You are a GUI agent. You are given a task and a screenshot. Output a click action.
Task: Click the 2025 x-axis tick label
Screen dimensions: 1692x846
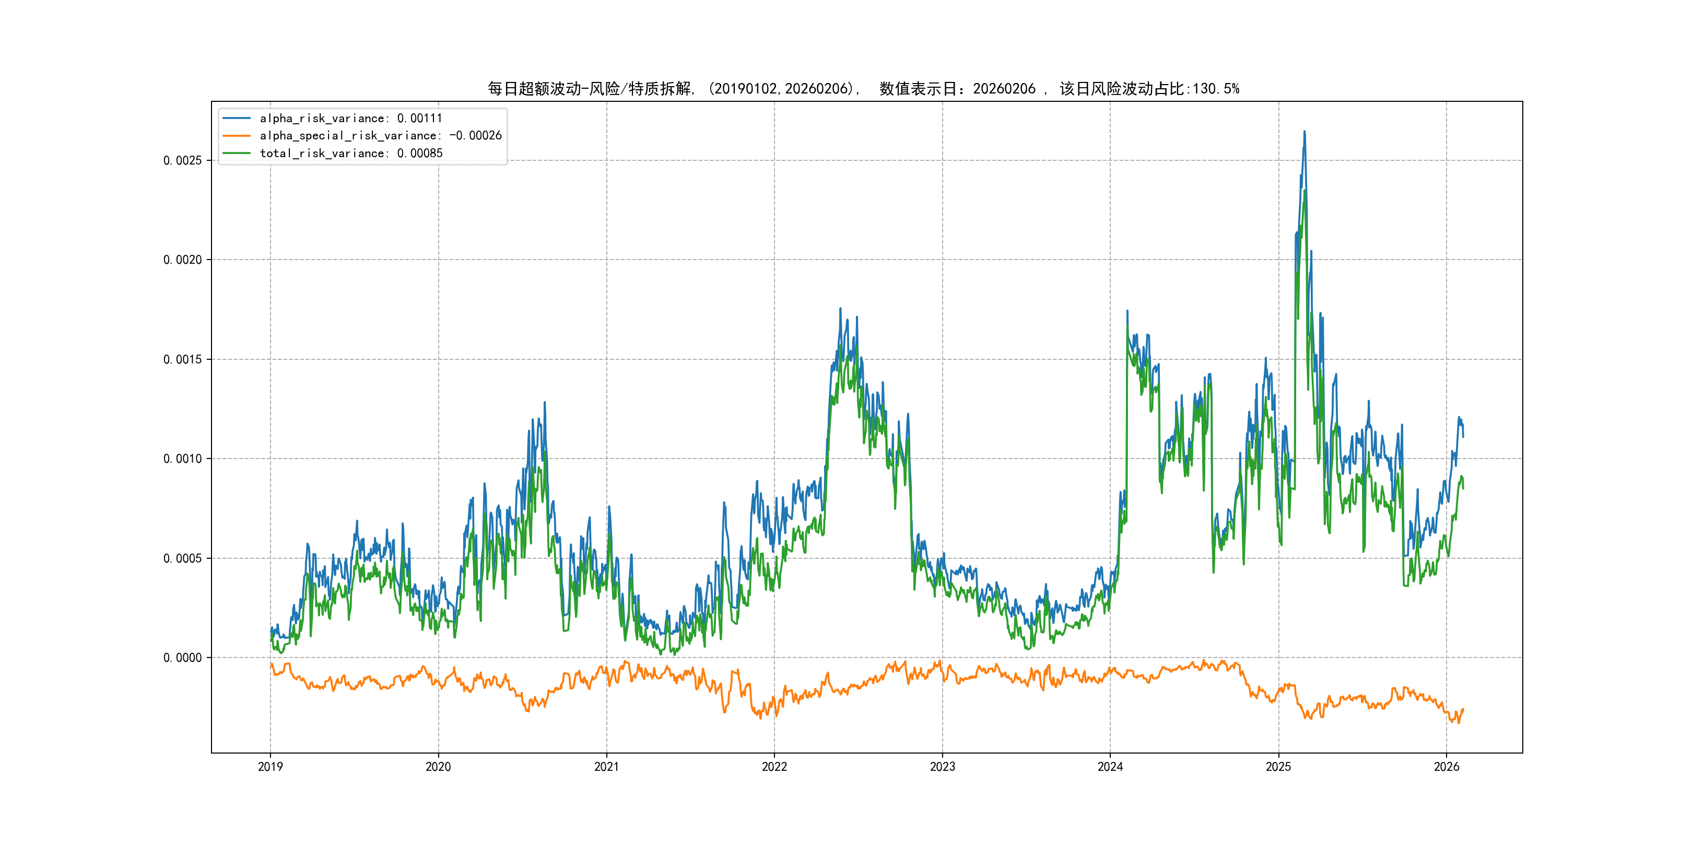click(x=1278, y=767)
